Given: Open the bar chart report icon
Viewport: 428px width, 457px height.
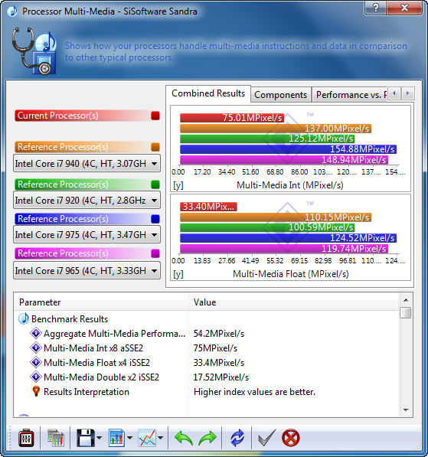Looking at the screenshot, I should pos(116,437).
